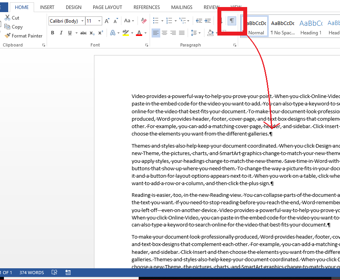340x280 pixels.
Task: Align text left
Action: [156, 33]
